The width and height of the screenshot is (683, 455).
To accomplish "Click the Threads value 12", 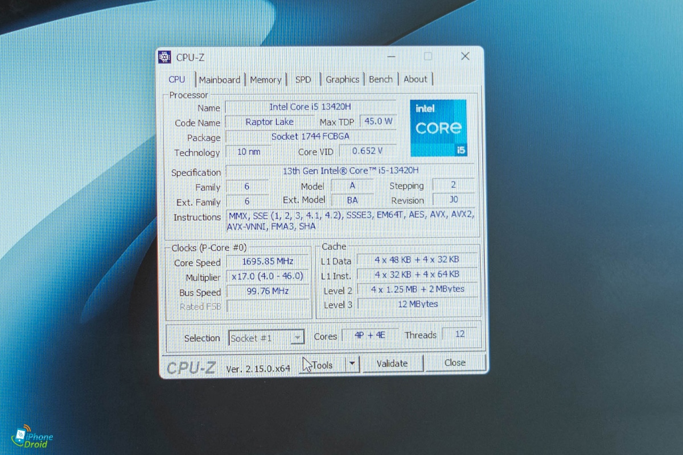I will coord(460,334).
